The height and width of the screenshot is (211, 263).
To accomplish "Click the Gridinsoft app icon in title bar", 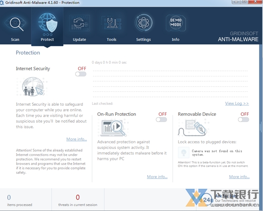I will click(x=2, y=3).
